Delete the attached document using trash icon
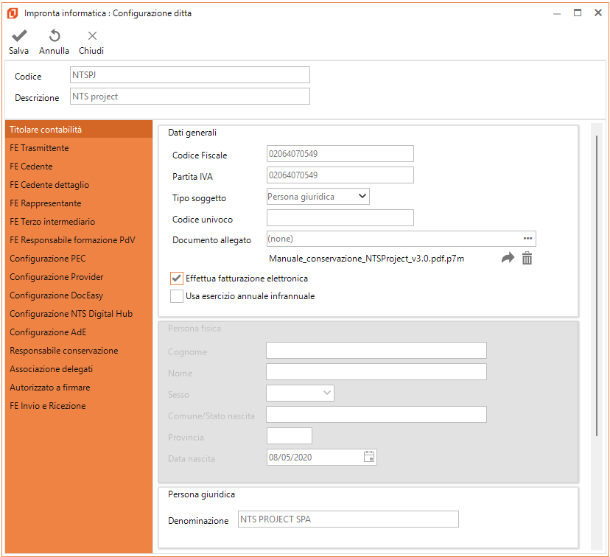 pos(527,258)
